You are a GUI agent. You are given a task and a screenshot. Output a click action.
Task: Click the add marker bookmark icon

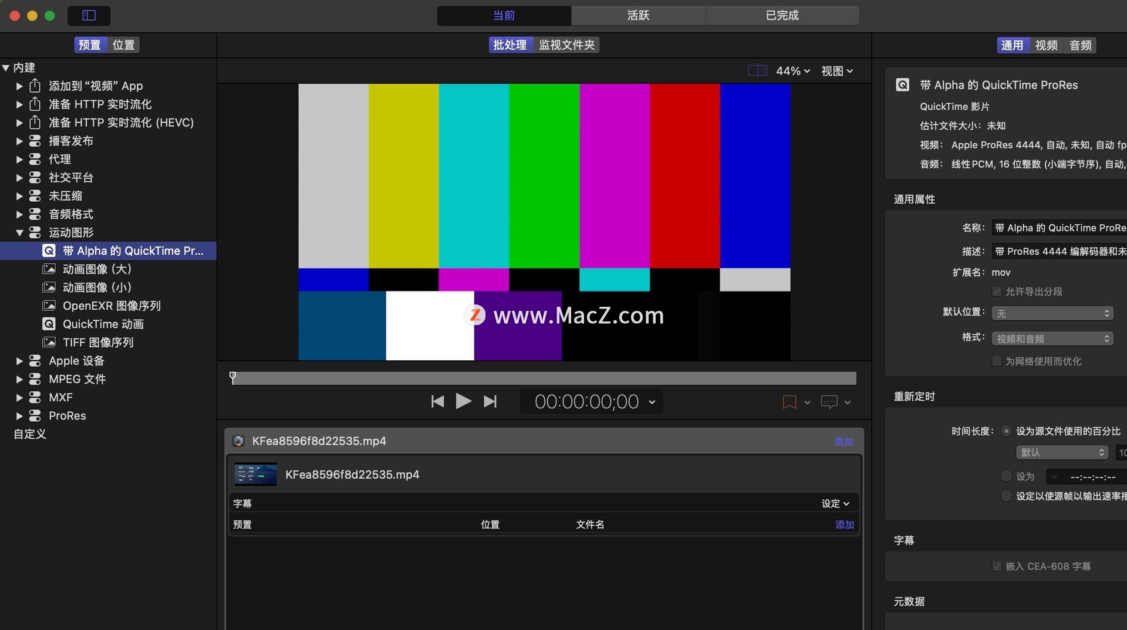click(x=789, y=402)
